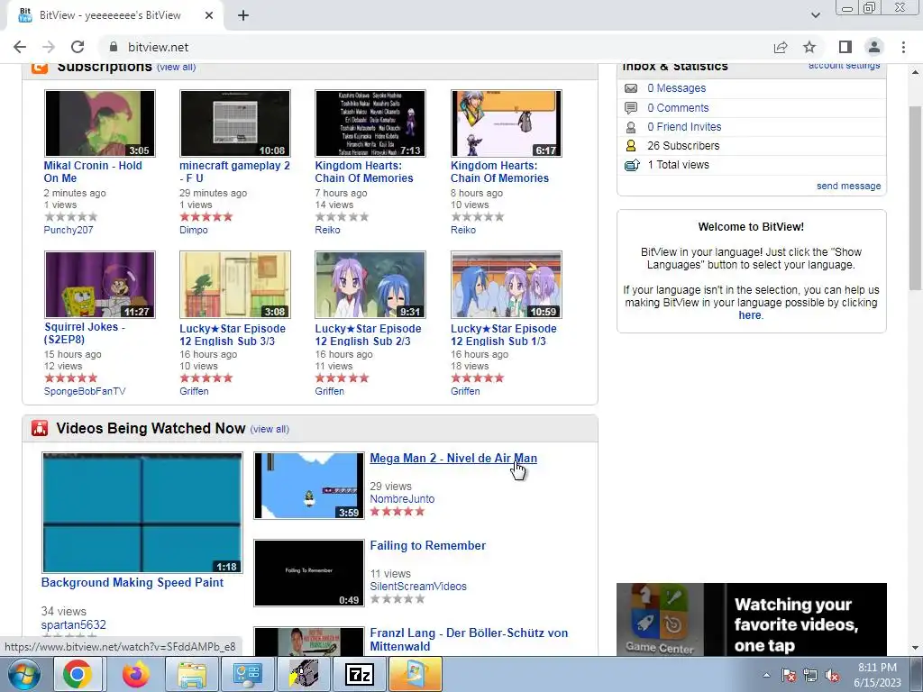Screen dimensions: 923x692
Task: Click the muted volume tray icon
Action: tap(832, 676)
